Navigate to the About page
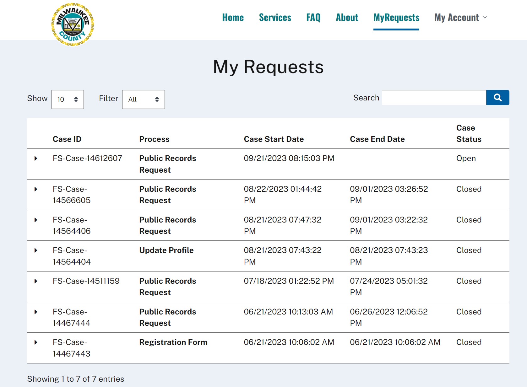The height and width of the screenshot is (387, 527). pos(347,18)
